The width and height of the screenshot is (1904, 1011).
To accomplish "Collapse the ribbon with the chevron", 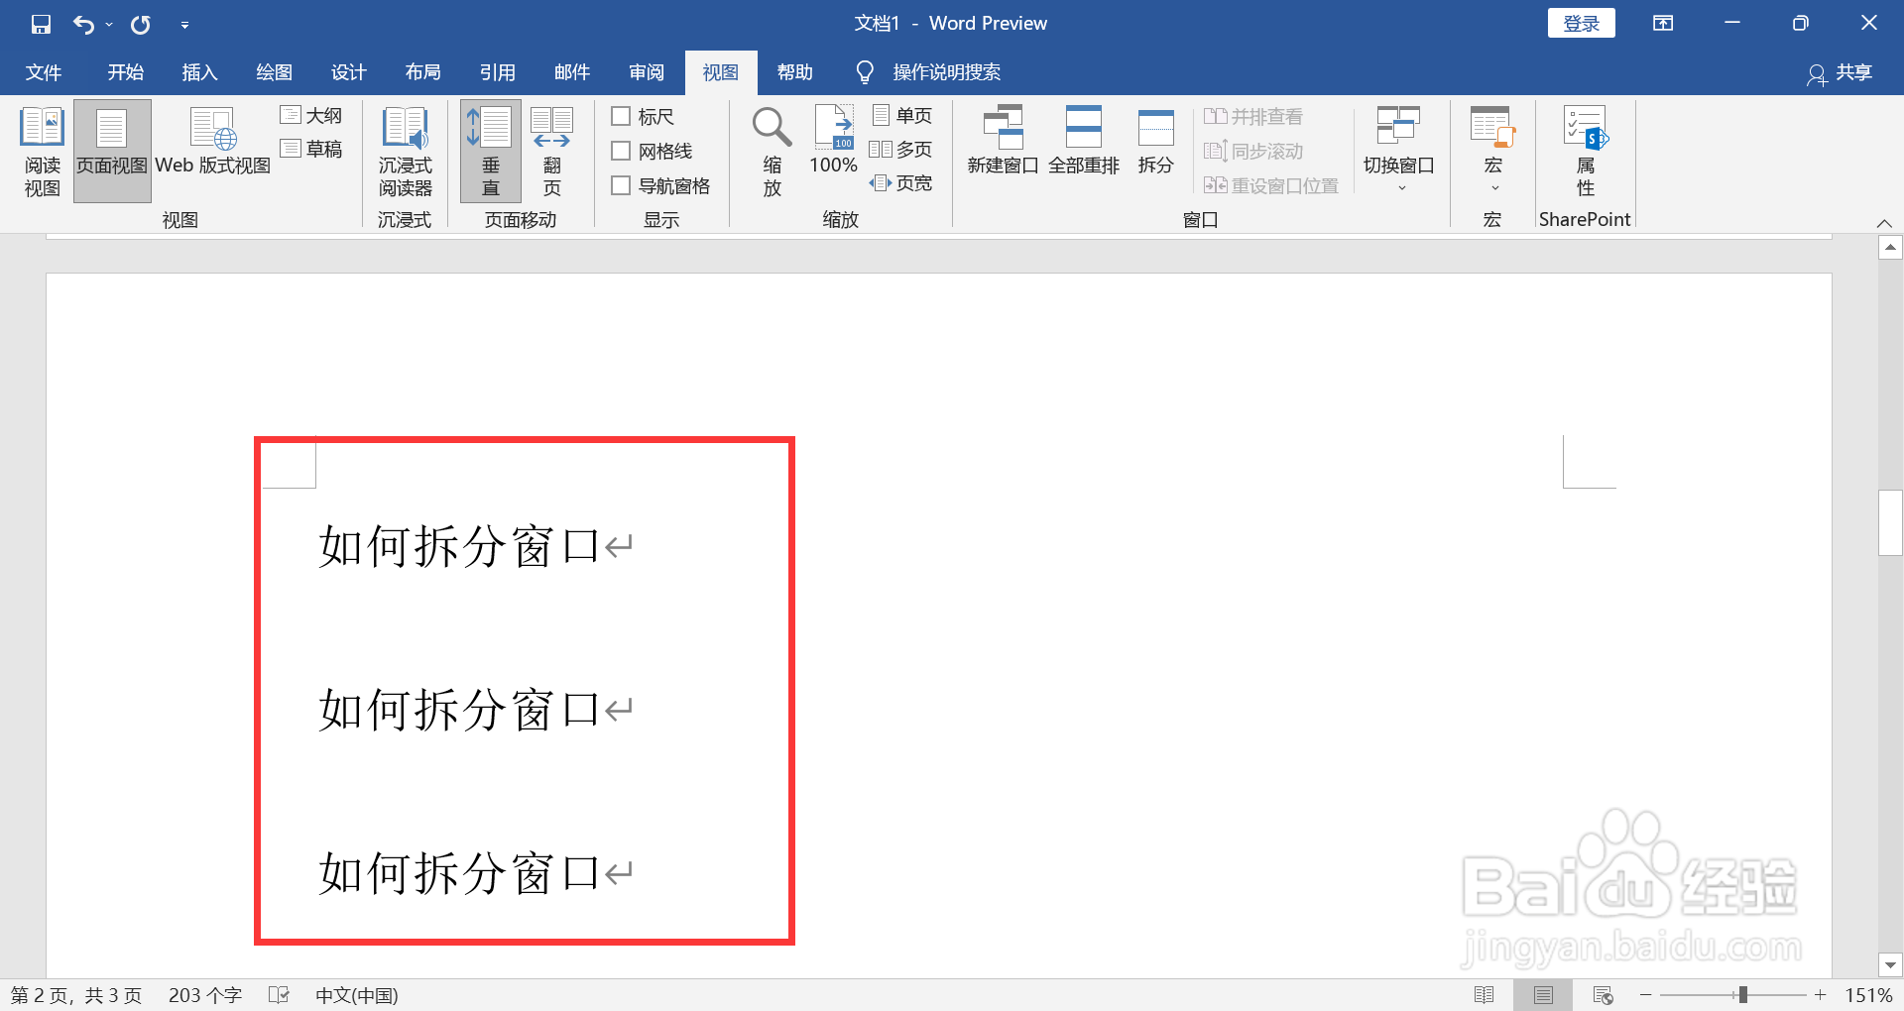I will (1883, 223).
